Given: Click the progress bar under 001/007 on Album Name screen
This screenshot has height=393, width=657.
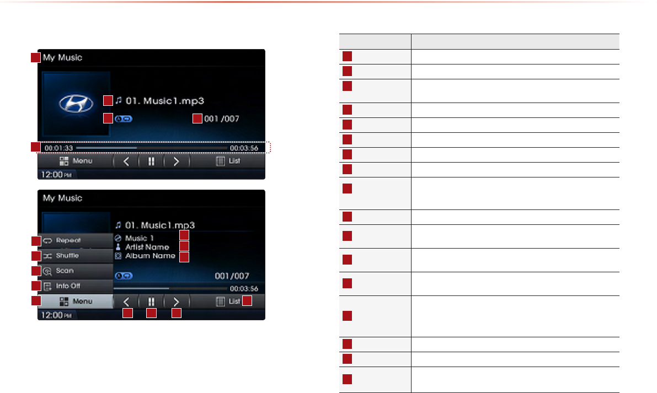Looking at the screenshot, I should [170, 288].
